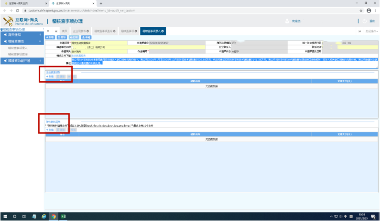Click the 企业联系人 field
Image resolution: width=380 pixels, height=221 pixels.
tap(260, 47)
